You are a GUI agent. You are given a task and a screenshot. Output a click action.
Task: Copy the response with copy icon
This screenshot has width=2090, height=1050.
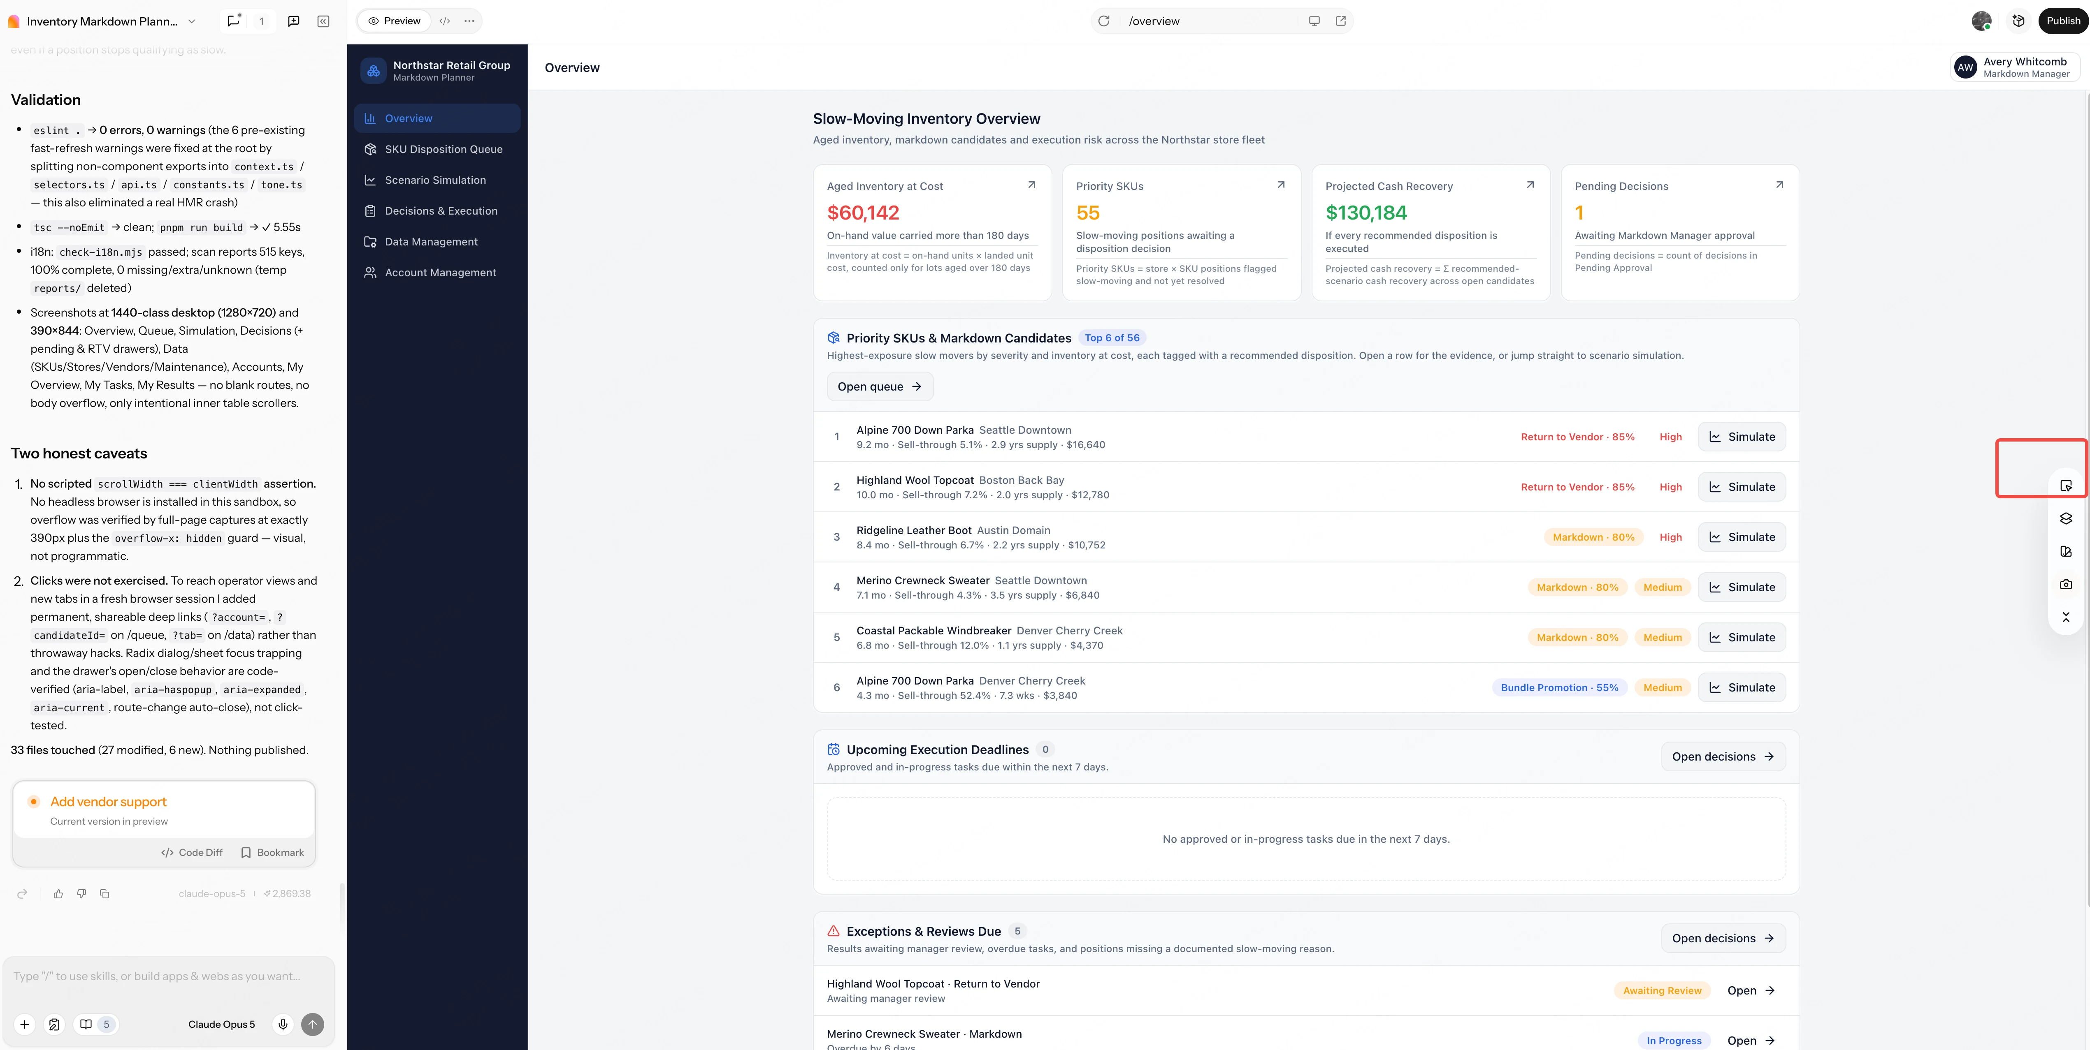(x=104, y=893)
